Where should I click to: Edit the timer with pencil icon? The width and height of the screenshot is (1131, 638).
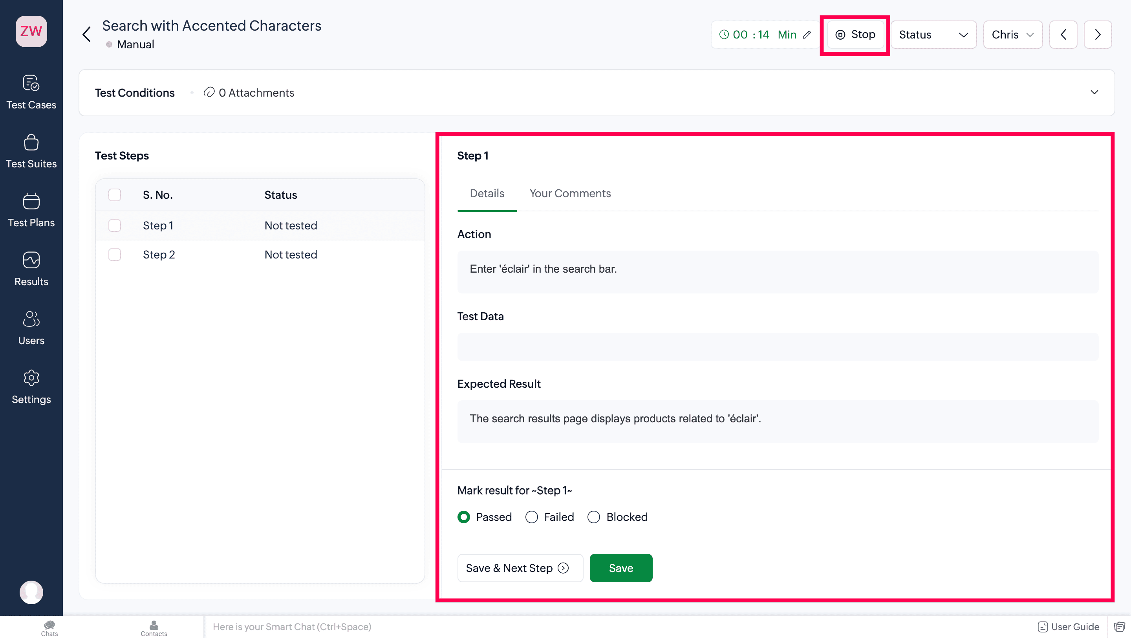pyautogui.click(x=807, y=34)
